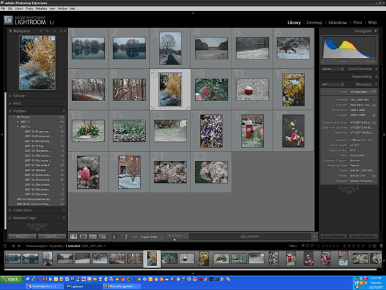Click the Sync Settings button

click(333, 237)
